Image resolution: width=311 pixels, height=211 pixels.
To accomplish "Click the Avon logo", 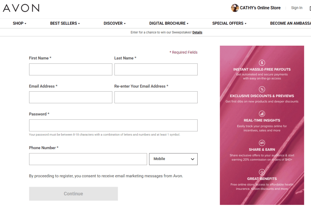I will [x=21, y=8].
